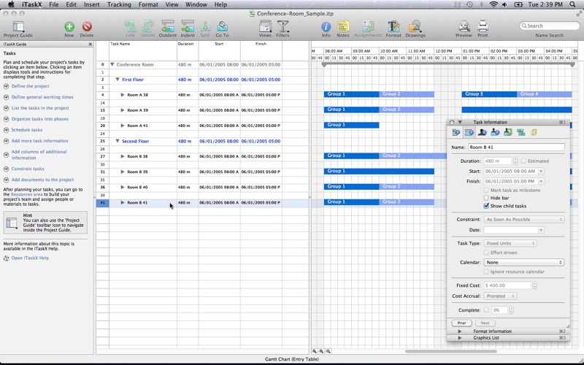
Task: Click the Drawings toolbar icon
Action: pyautogui.click(x=415, y=26)
